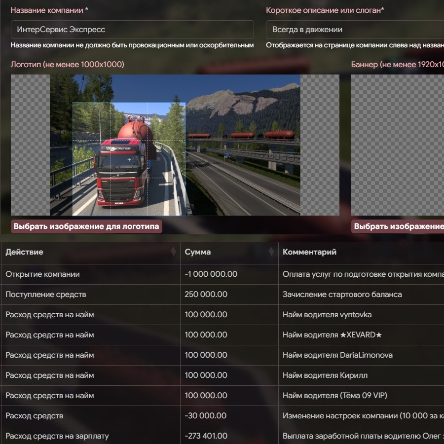Click the 'Название компании *' label
The height and width of the screenshot is (444, 444).
point(49,10)
